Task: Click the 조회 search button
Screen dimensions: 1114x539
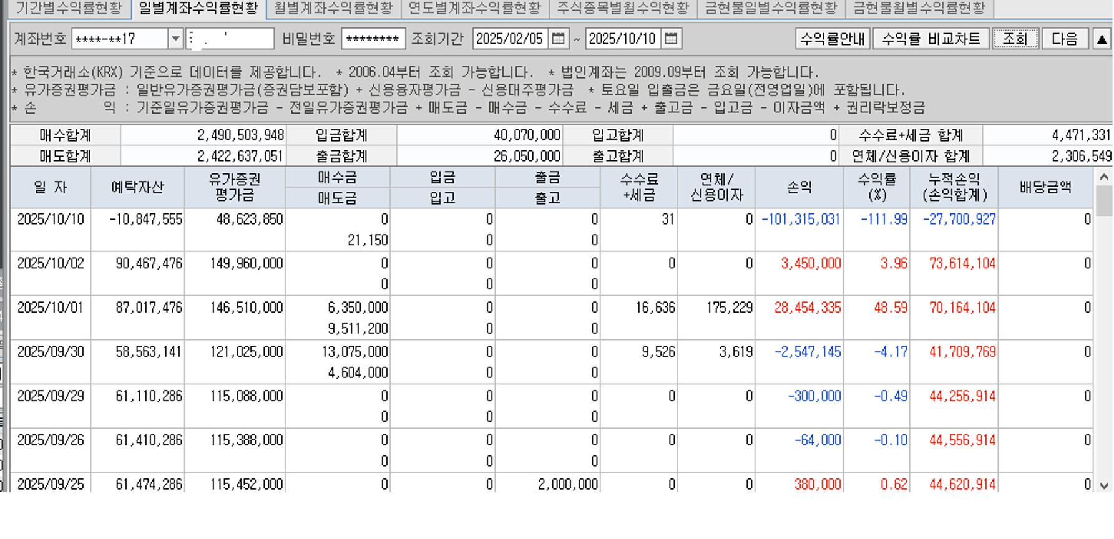Action: coord(1015,39)
